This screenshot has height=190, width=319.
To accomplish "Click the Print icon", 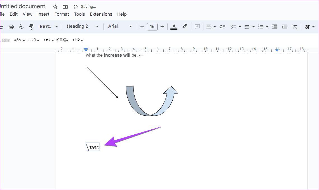I will click(11, 27).
